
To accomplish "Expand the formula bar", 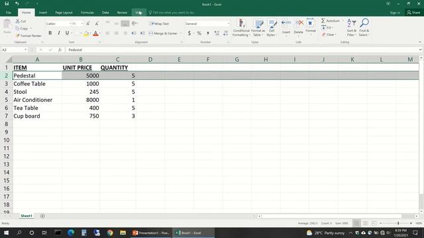I will [x=420, y=50].
